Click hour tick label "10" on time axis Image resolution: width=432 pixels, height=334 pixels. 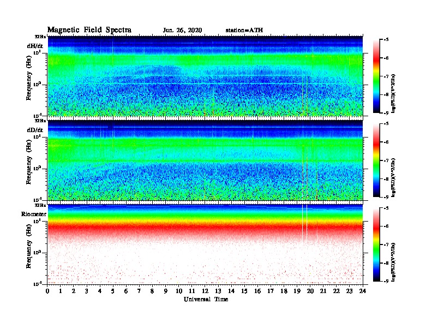179,291
